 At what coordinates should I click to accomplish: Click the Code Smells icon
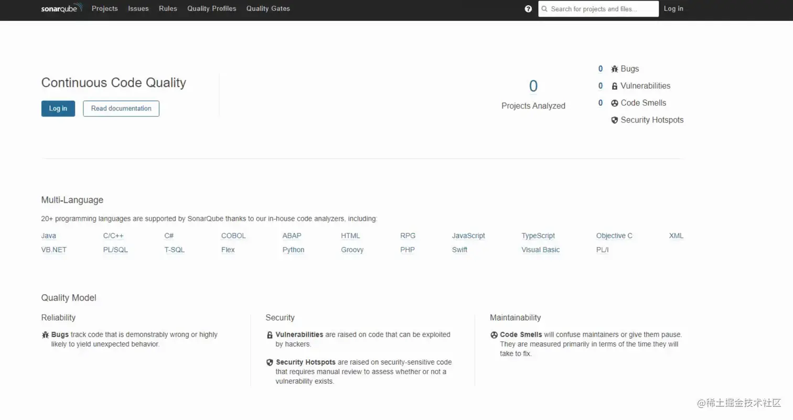[x=614, y=103]
